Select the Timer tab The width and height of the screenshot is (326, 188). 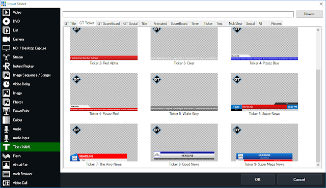click(195, 24)
